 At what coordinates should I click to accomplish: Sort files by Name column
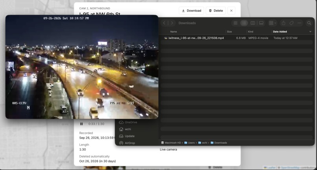click(173, 32)
